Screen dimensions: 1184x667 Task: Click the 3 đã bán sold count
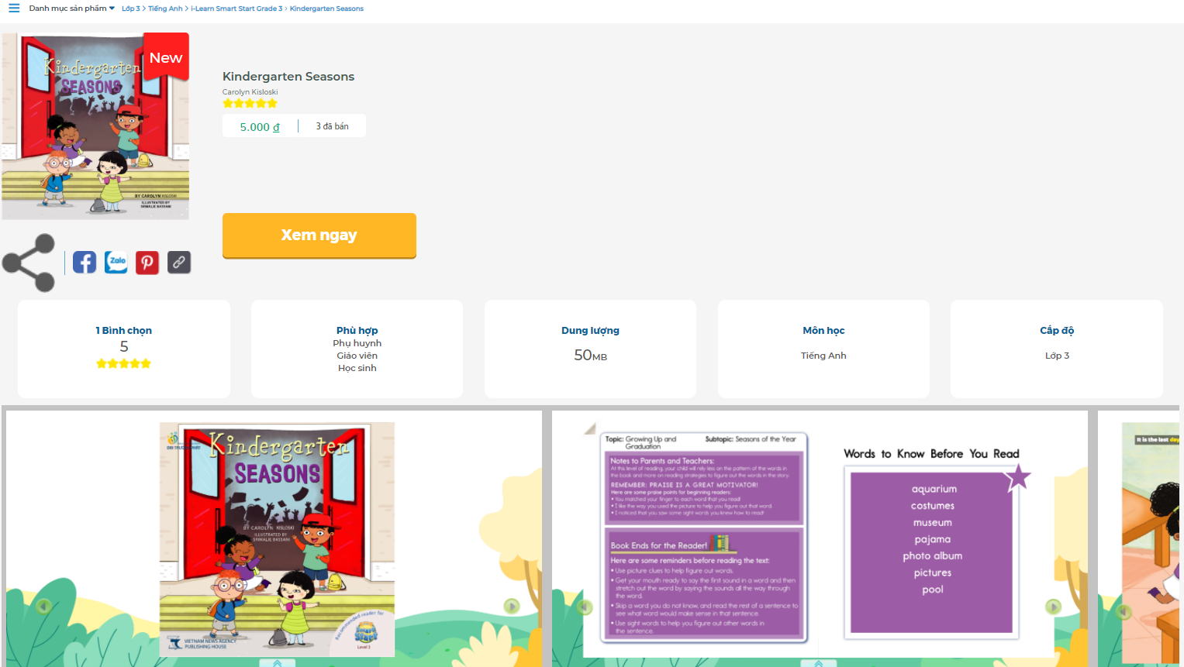point(332,126)
